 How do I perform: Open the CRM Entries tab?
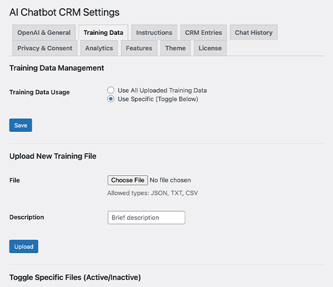click(203, 33)
